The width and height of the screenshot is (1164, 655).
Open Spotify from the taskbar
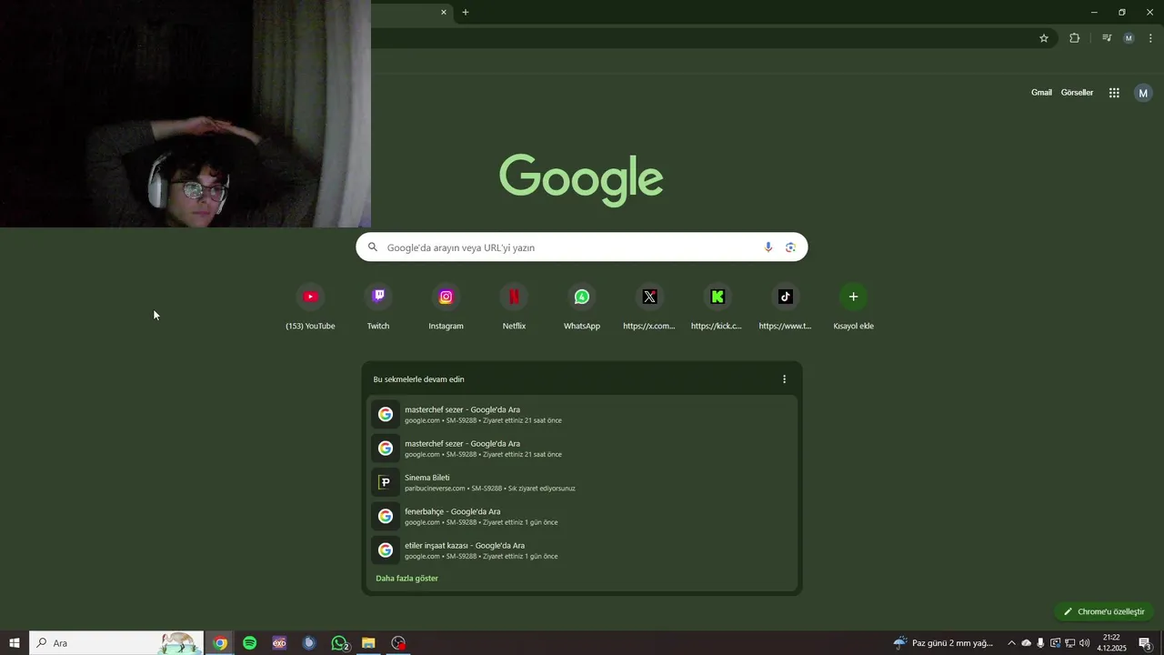click(x=250, y=643)
